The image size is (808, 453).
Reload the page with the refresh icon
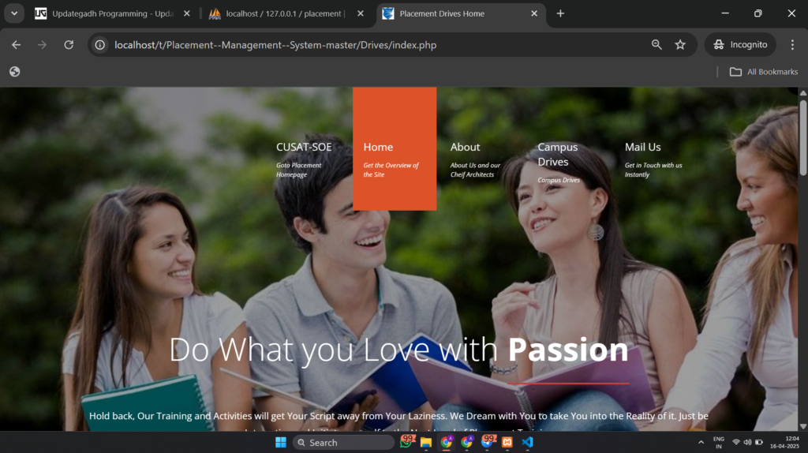(69, 45)
